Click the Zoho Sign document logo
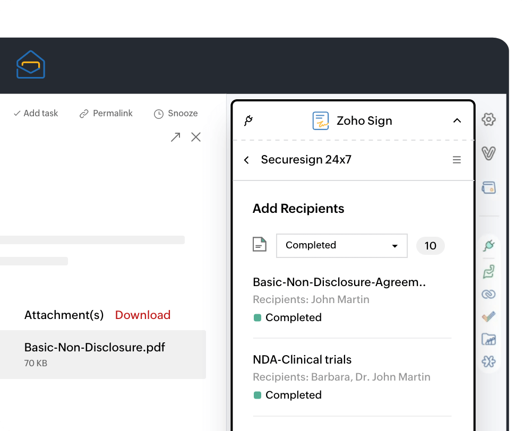 click(x=321, y=120)
